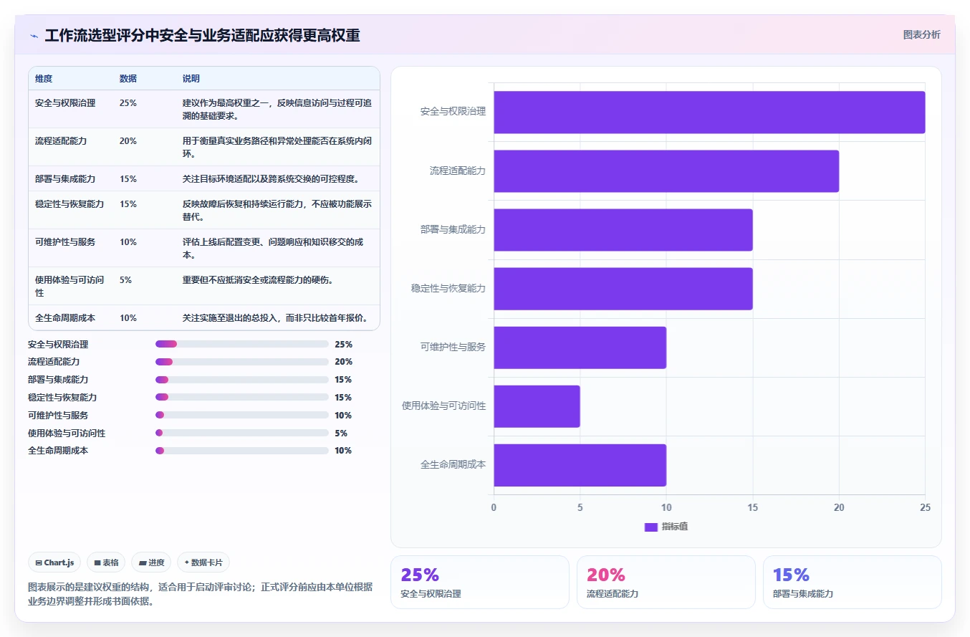Click the 可维护性与服务 progress bar

[242, 415]
